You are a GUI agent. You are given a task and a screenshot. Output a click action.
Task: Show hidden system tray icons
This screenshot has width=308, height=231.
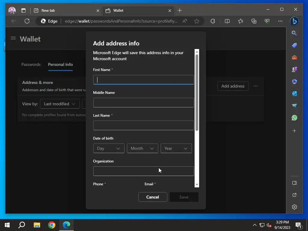point(254,225)
